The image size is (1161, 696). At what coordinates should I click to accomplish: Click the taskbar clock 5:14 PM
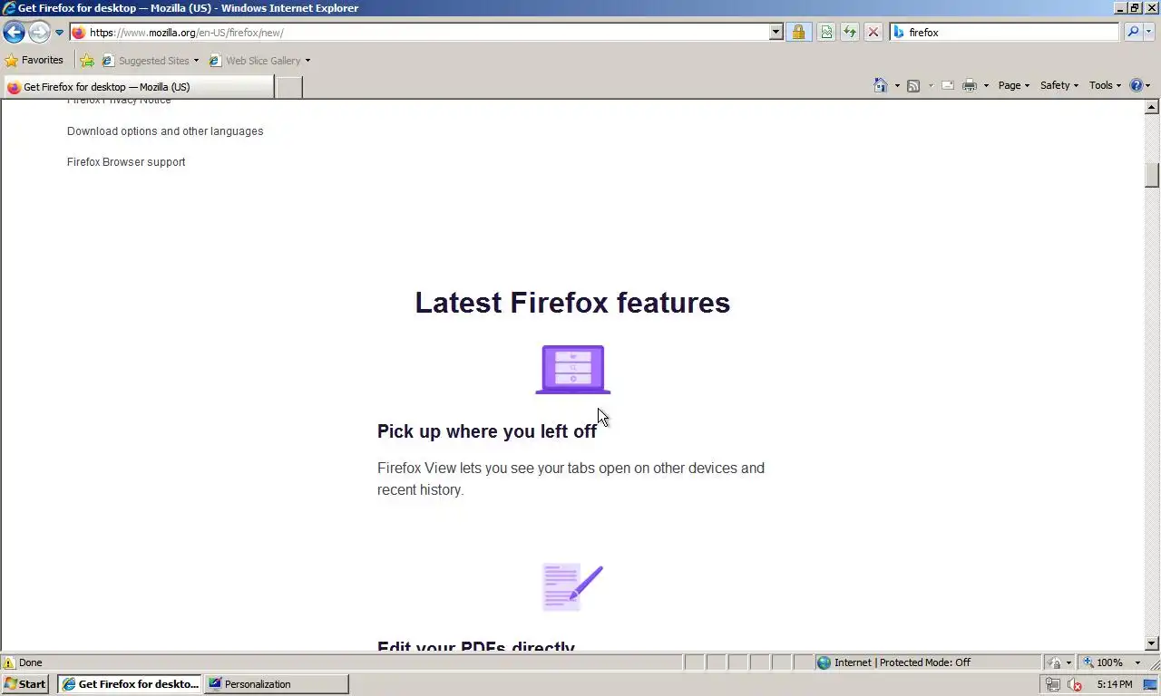[x=1115, y=684]
